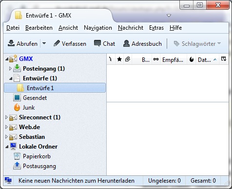
Task: Open the Chat toolbar button
Action: tap(105, 44)
